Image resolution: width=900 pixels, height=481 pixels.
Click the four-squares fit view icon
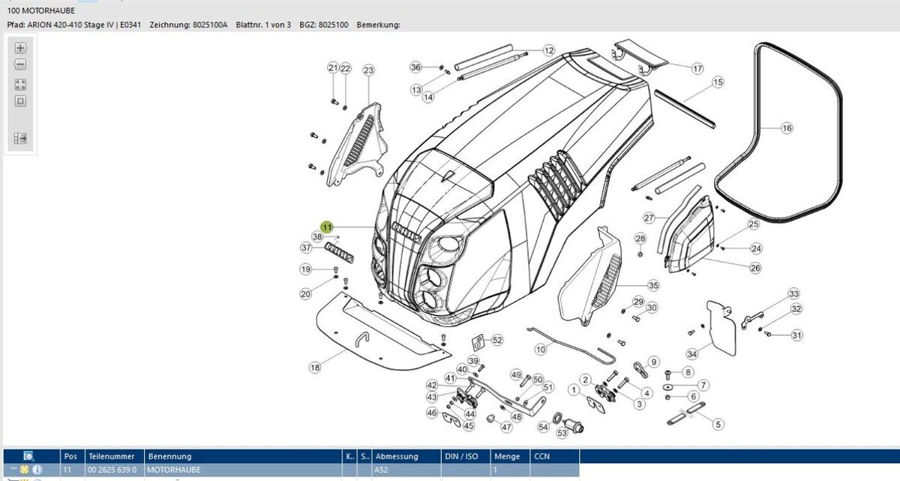coord(21,85)
